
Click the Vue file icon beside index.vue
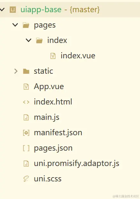[x=53, y=56]
